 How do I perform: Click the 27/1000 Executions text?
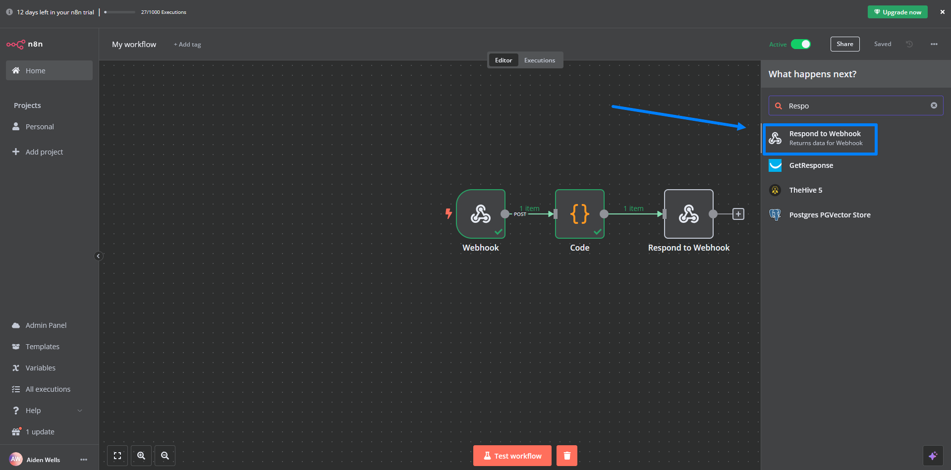tap(164, 12)
